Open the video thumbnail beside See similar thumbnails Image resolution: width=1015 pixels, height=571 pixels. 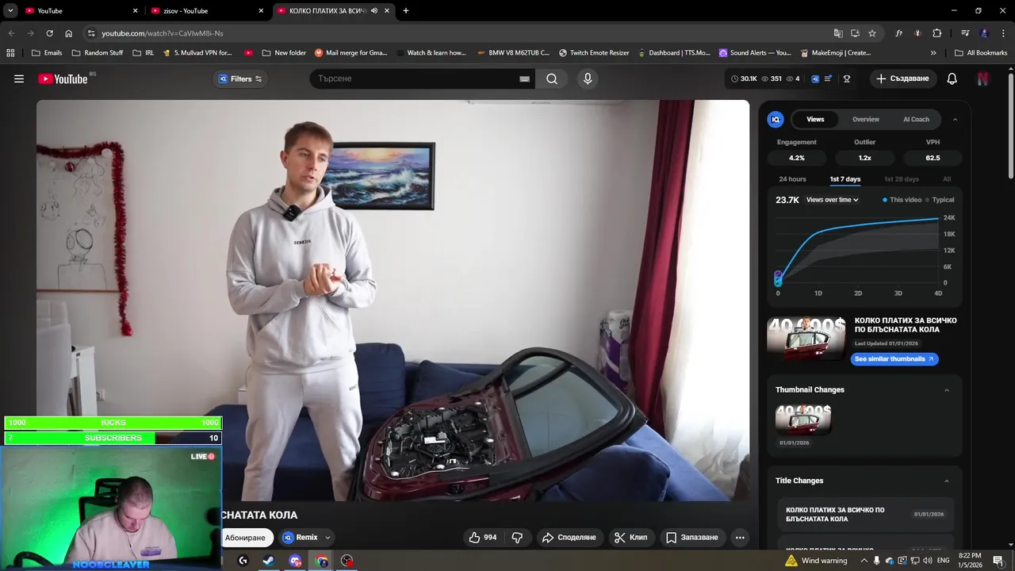806,339
